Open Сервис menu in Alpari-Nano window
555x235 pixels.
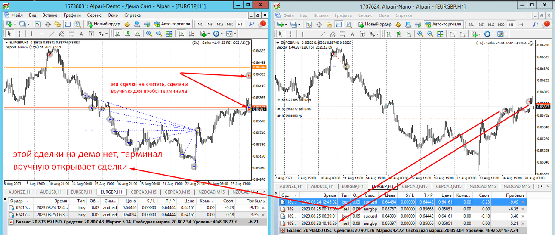click(365, 15)
